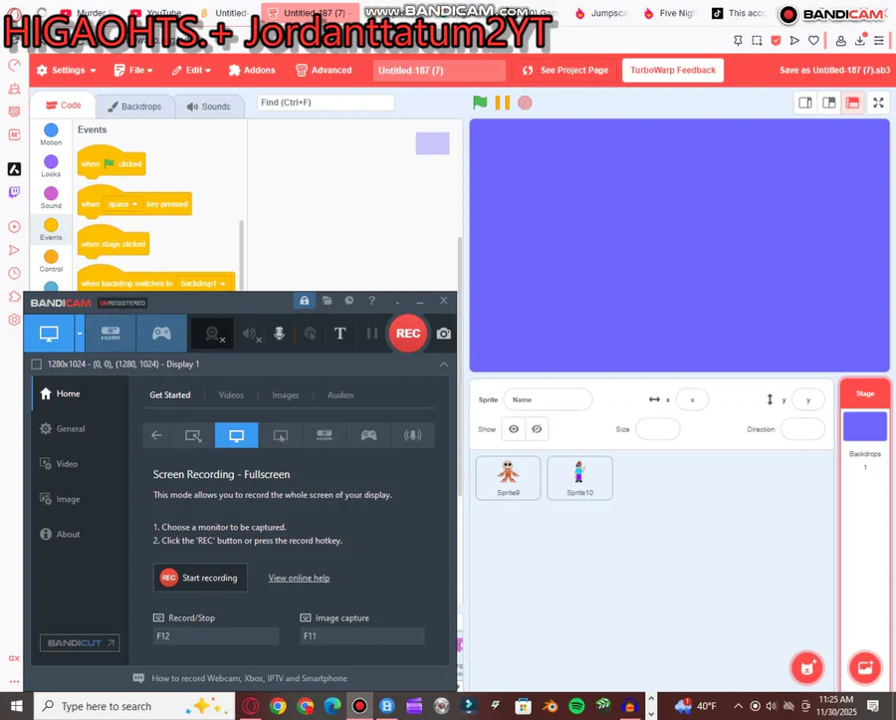Enter fullscreen stage mode

878,103
